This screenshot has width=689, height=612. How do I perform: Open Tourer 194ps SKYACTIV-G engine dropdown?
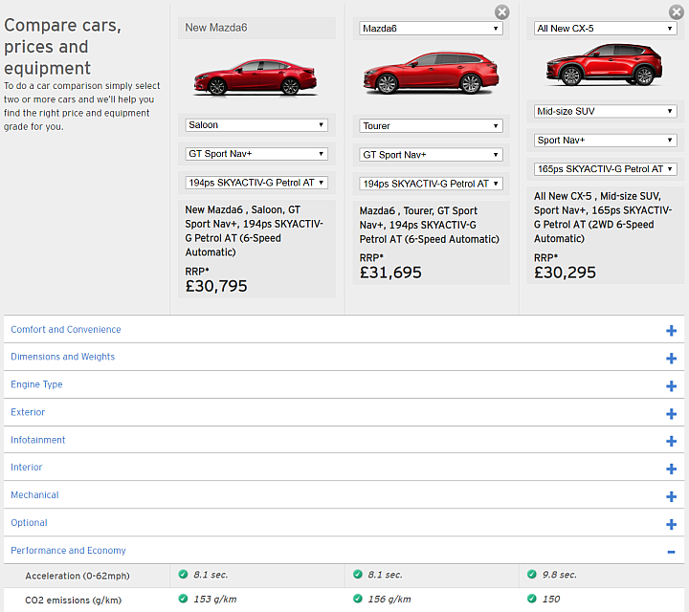pyautogui.click(x=431, y=184)
